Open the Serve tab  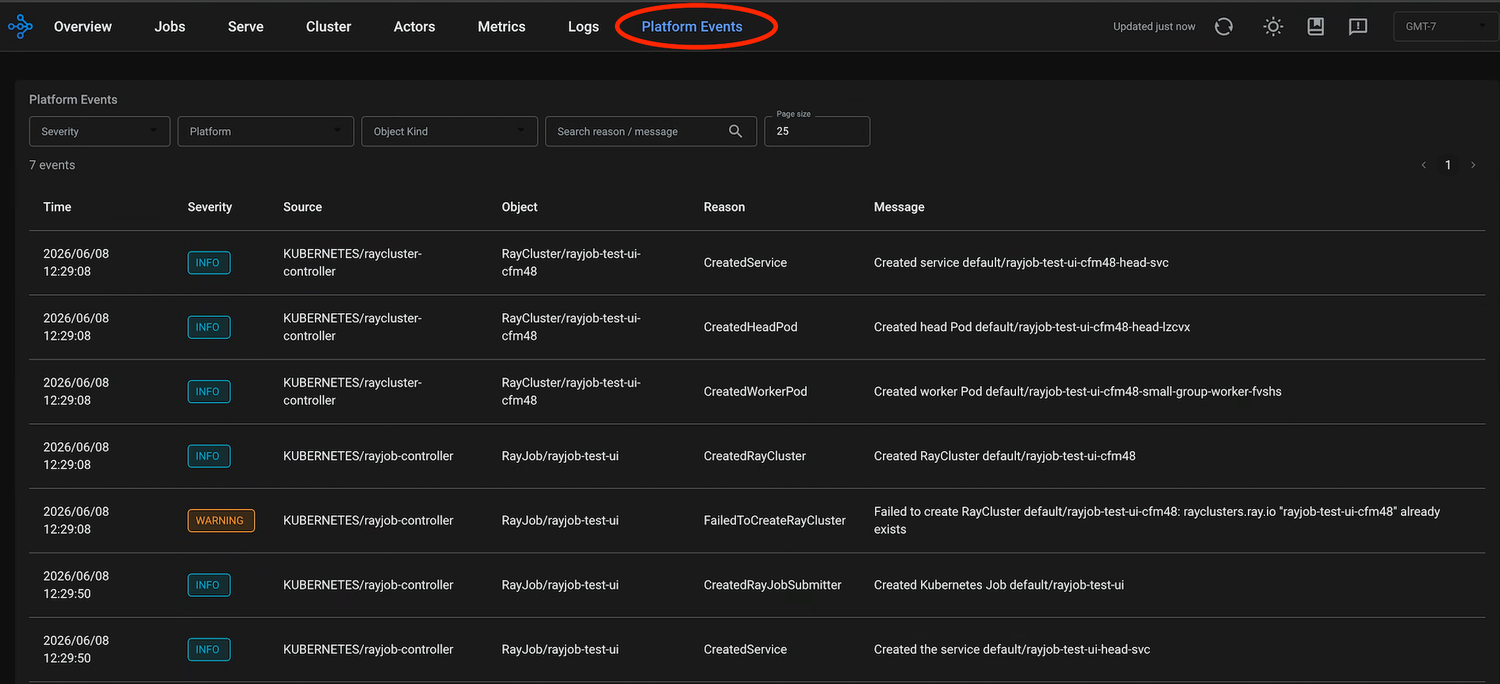click(246, 27)
